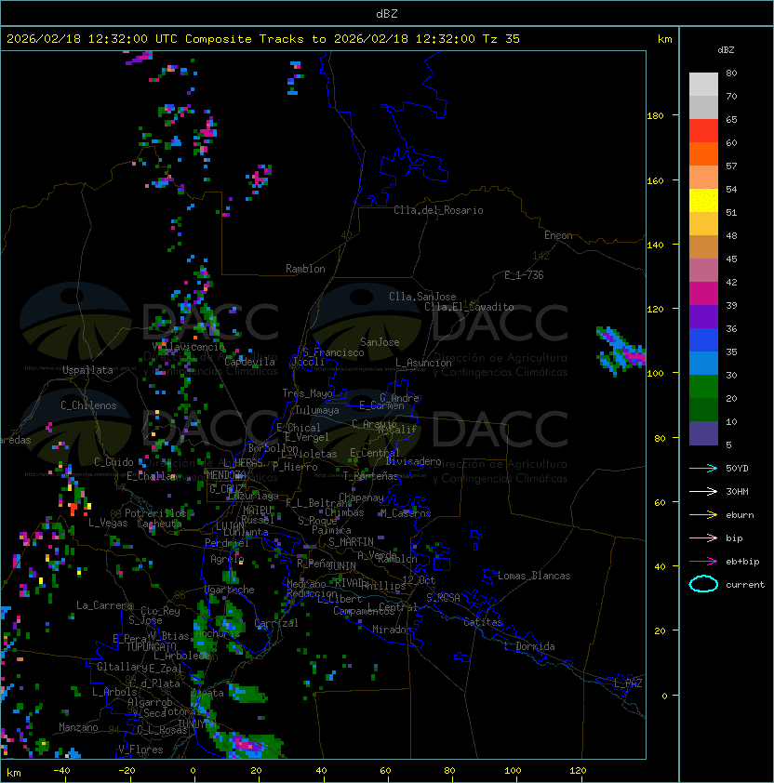Select the Potrerillos map label
Viewport: 774px width, 783px height.
pos(155,513)
